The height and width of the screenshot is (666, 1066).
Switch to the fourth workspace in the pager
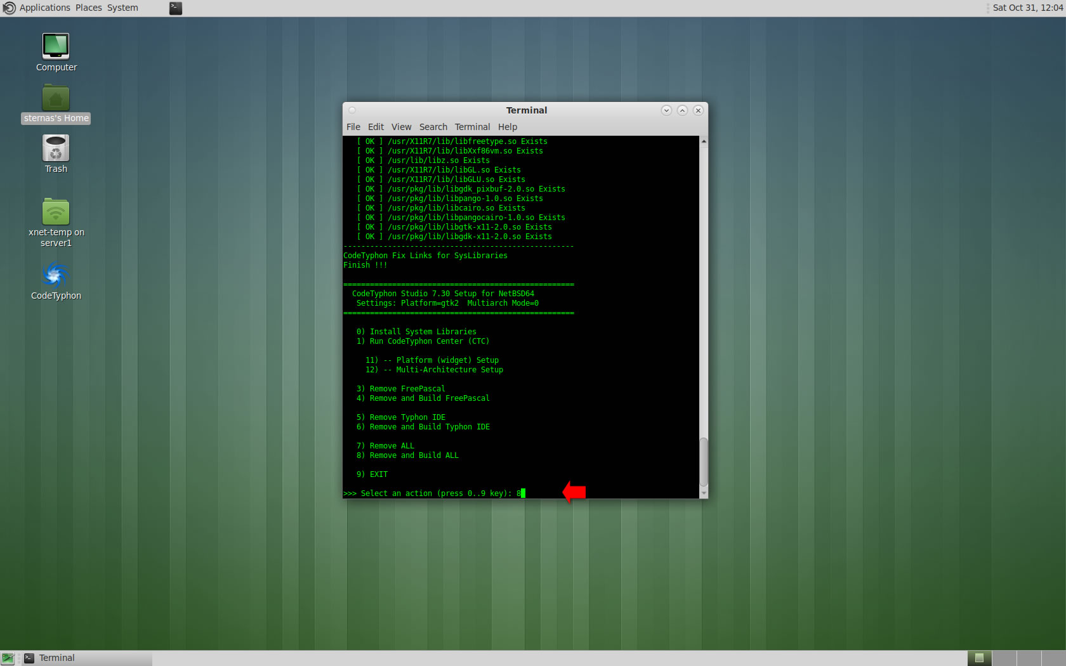[x=1053, y=658]
